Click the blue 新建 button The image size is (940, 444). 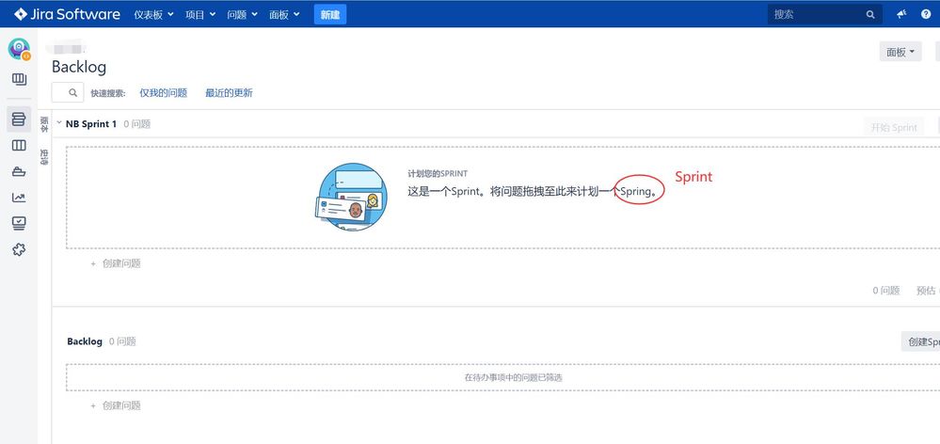click(x=329, y=14)
